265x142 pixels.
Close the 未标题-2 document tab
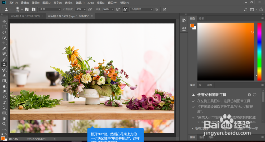(x=92, y=16)
